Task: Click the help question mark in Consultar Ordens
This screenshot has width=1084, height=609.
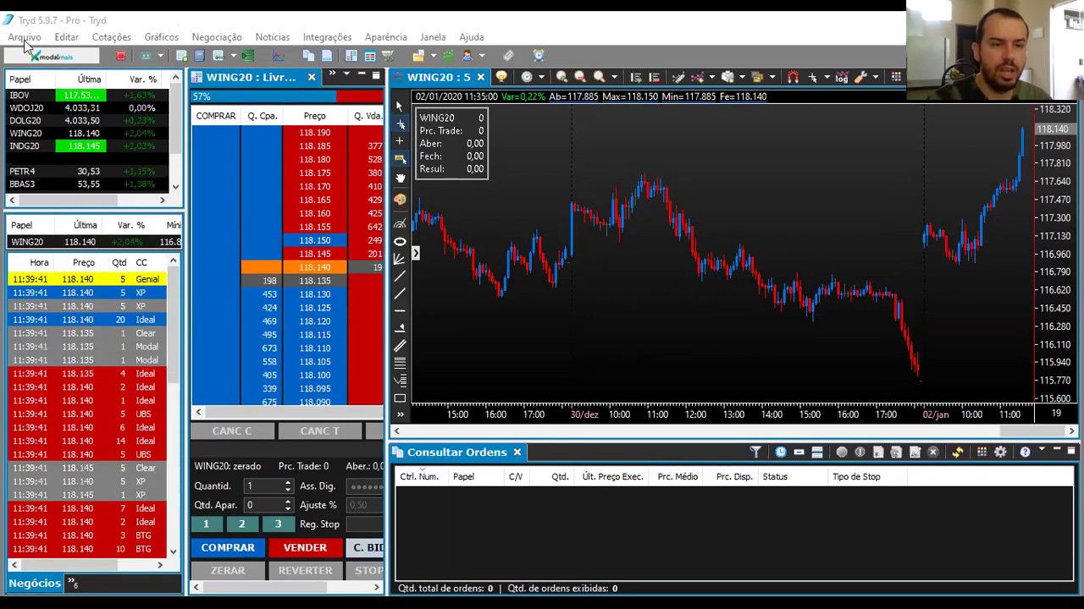Action: pos(1025,453)
